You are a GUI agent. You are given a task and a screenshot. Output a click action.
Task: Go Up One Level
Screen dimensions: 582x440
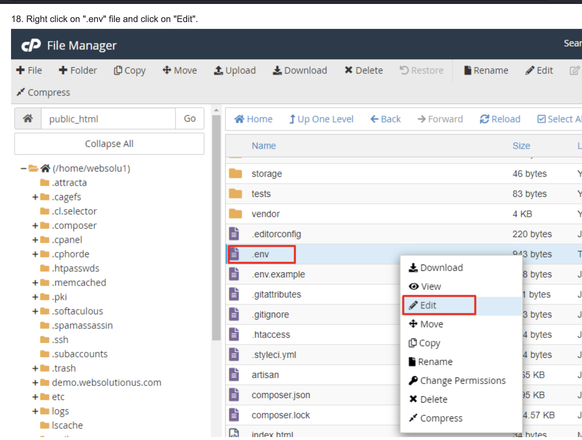tap(321, 119)
